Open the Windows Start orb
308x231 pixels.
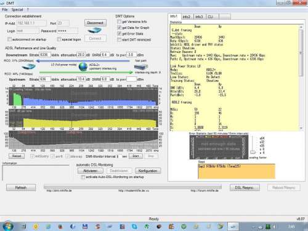coord(8,226)
